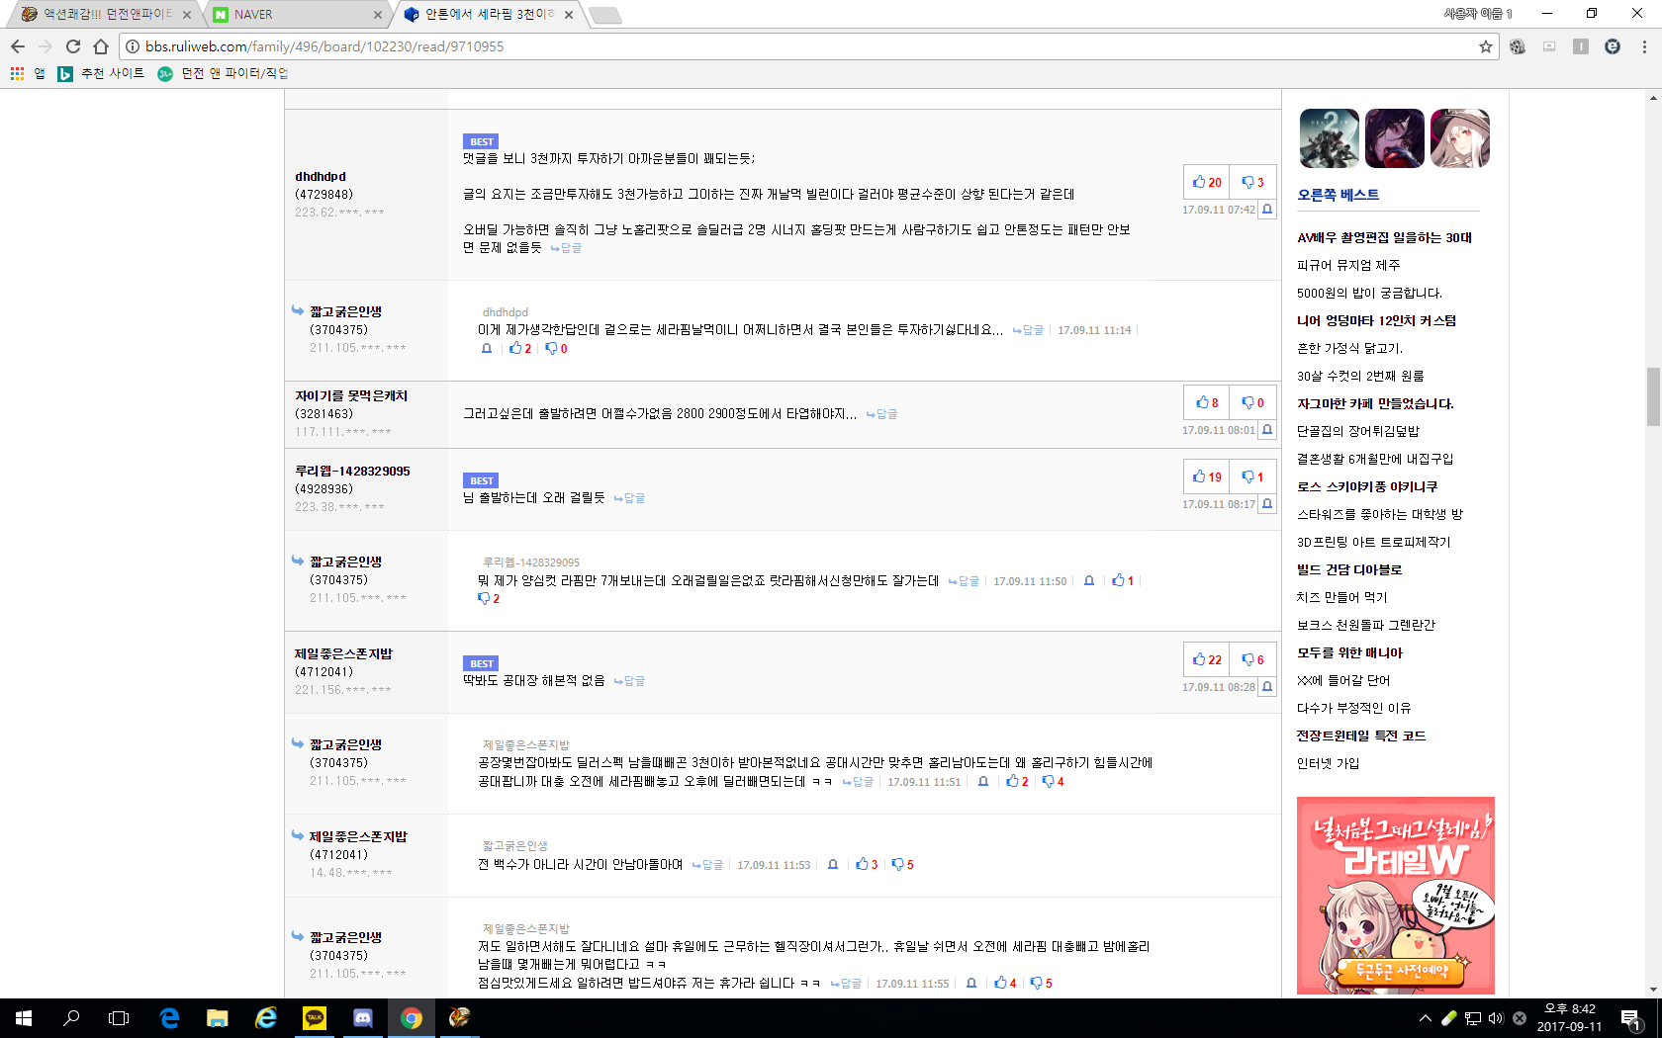The image size is (1662, 1038).
Task: Bookmark this page with the star icon
Action: (1485, 46)
